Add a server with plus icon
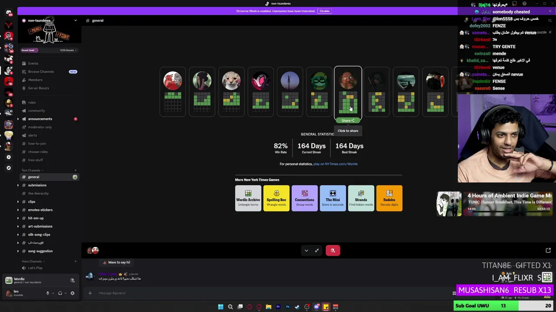The height and width of the screenshot is (312, 556). point(9,157)
